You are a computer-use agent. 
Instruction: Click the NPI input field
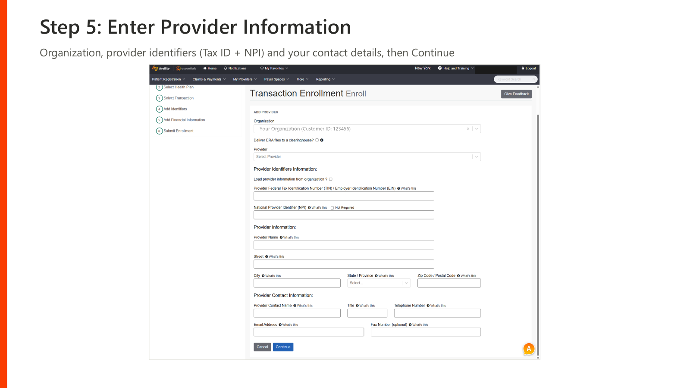[x=344, y=215]
